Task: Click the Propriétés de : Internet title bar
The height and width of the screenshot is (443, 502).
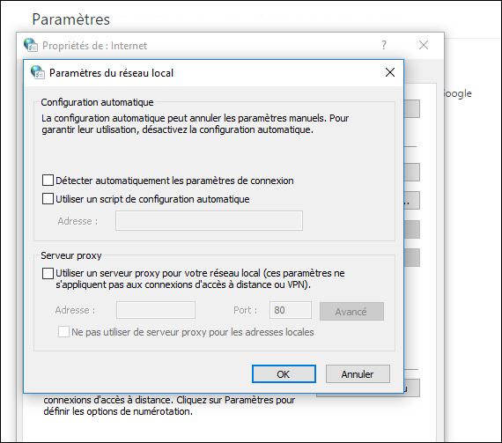Action: 94,46
